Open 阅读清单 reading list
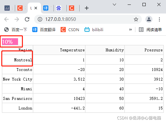This screenshot has height=123, width=166. [x=150, y=30]
